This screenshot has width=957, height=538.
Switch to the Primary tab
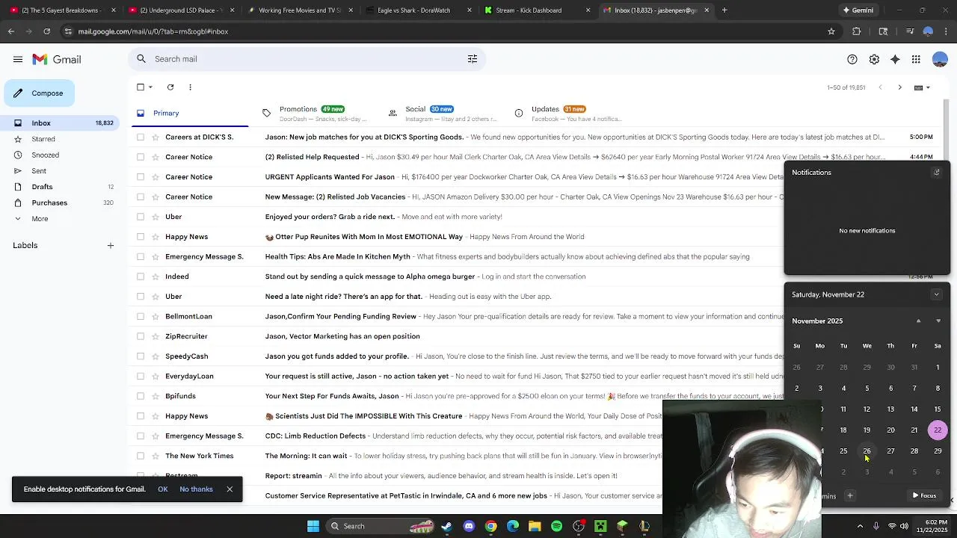click(x=189, y=114)
